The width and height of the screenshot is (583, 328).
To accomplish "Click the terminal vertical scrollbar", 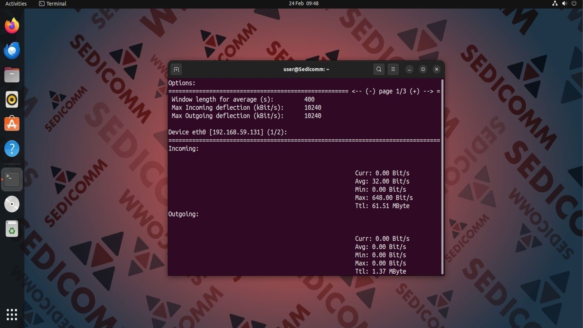I will pyautogui.click(x=442, y=176).
